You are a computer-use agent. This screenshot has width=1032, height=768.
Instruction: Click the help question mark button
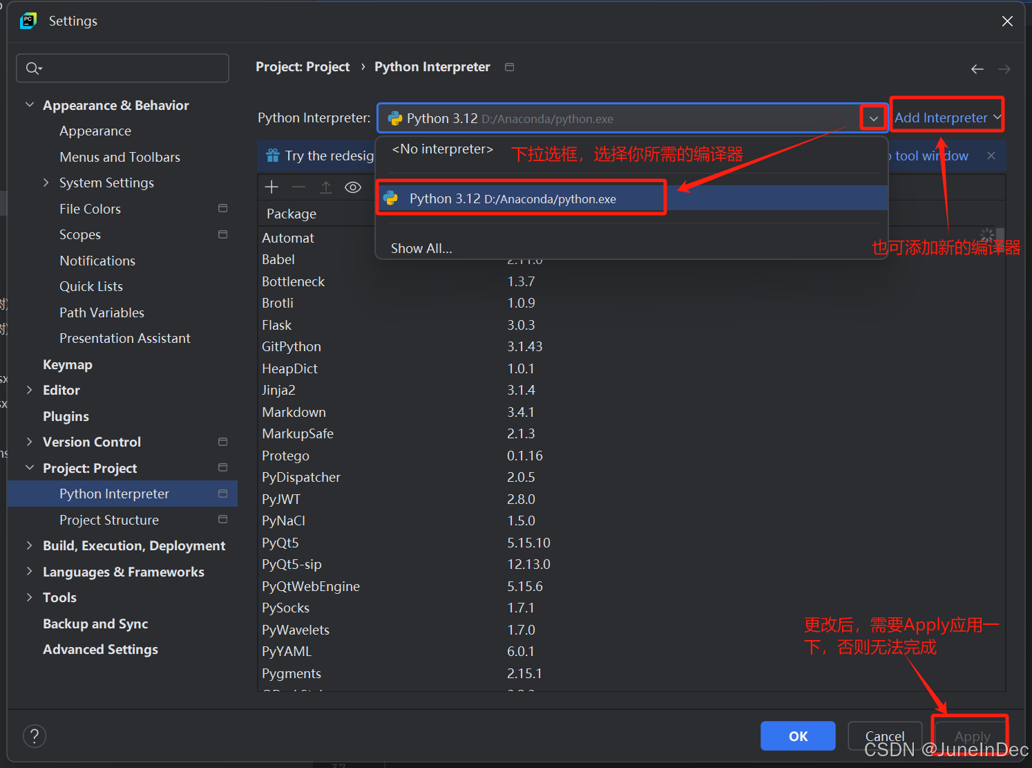pyautogui.click(x=35, y=736)
